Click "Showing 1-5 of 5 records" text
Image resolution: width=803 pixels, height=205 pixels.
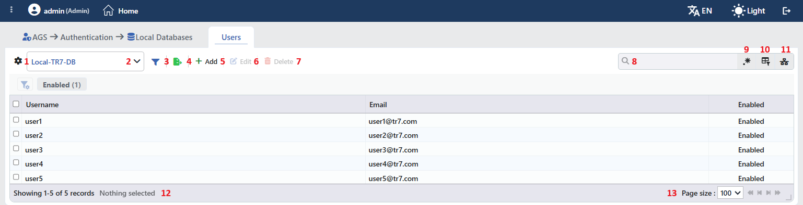coord(54,193)
